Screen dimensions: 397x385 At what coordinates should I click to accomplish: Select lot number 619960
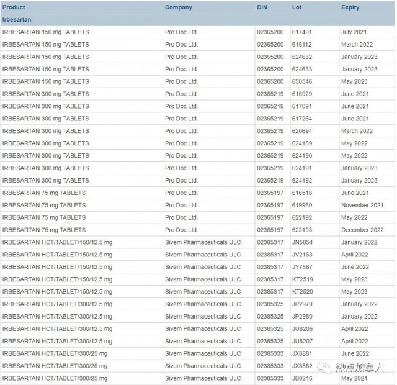[x=302, y=206]
